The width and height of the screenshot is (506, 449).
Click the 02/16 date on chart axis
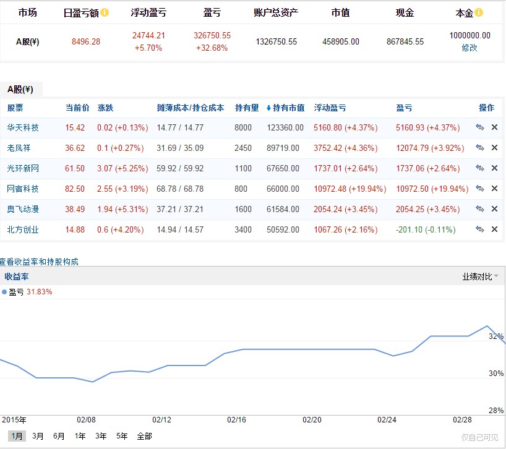pos(236,420)
